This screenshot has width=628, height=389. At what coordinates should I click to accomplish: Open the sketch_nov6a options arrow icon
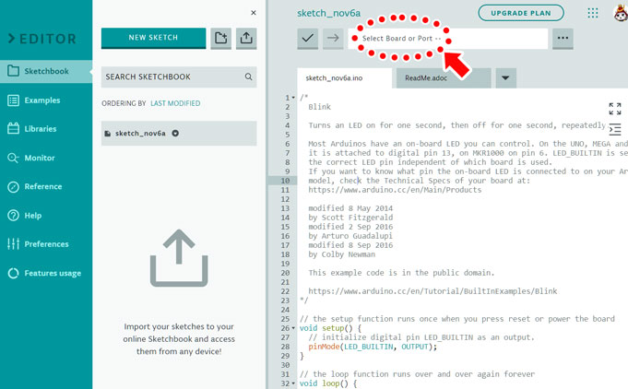pos(175,134)
